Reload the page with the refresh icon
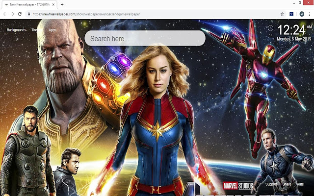Viewport: 314px width, 196px height. [20, 14]
